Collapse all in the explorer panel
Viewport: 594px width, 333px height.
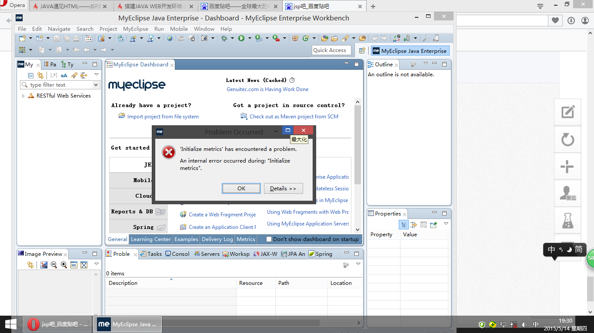[31, 75]
